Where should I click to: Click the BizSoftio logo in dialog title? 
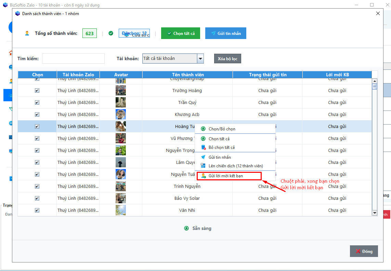[18, 13]
